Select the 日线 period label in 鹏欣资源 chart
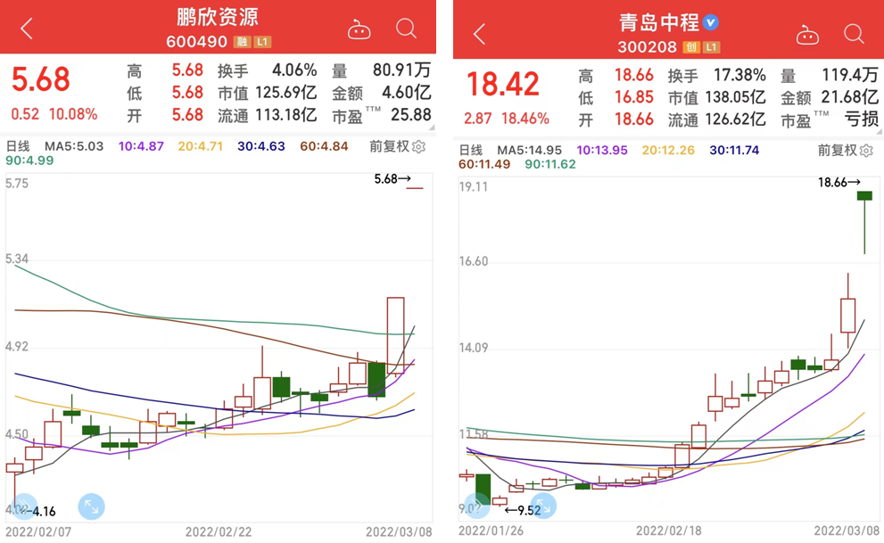The image size is (884, 543). 18,146
